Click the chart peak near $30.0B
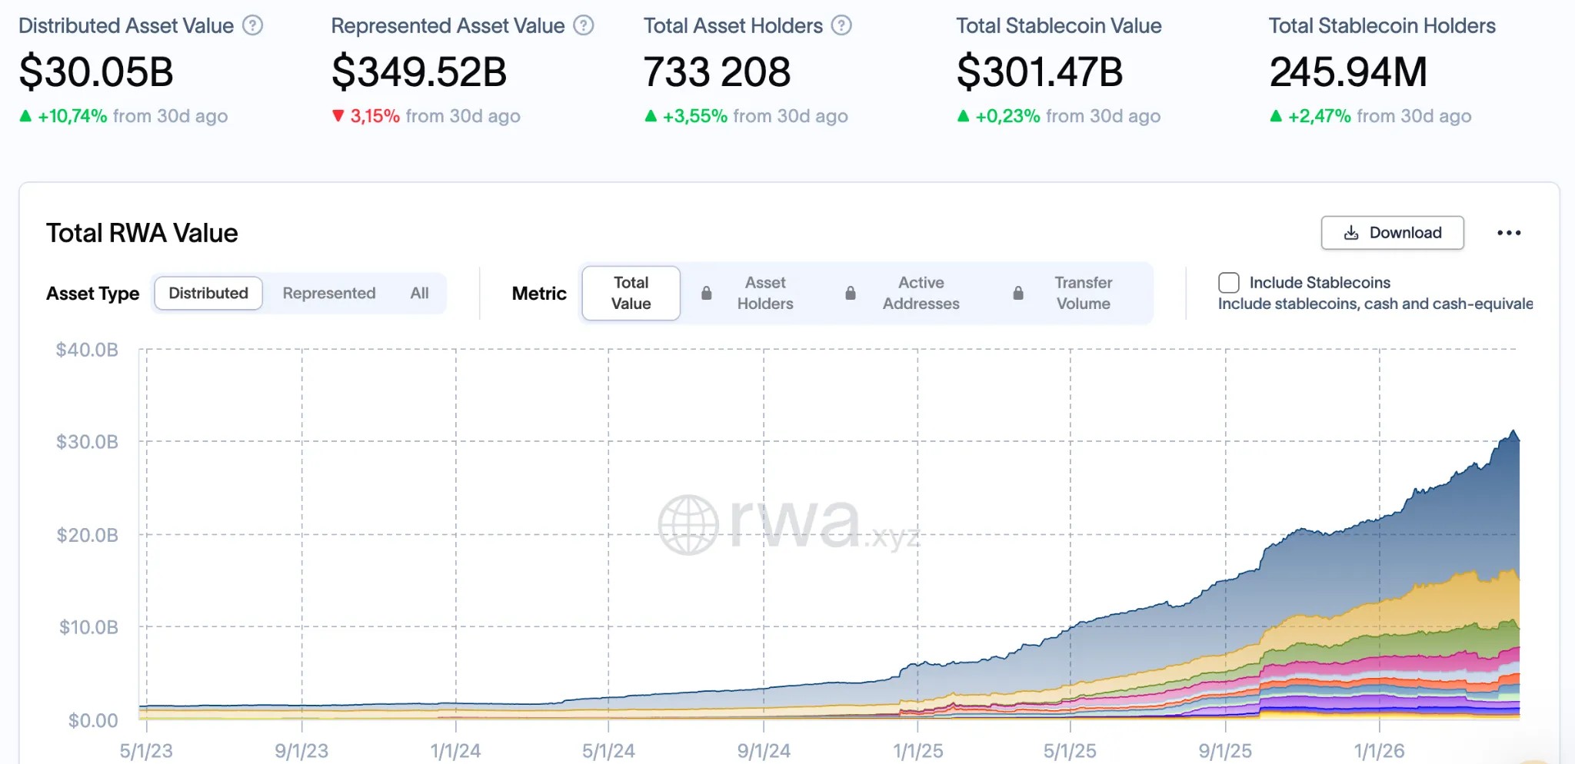The width and height of the screenshot is (1575, 764). (x=1513, y=432)
